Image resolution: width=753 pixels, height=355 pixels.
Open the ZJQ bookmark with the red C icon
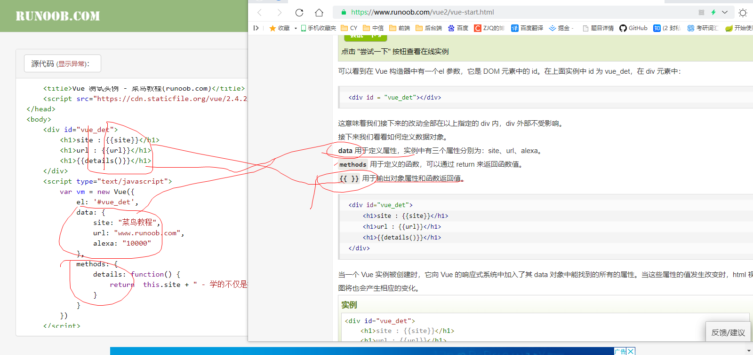click(x=489, y=28)
